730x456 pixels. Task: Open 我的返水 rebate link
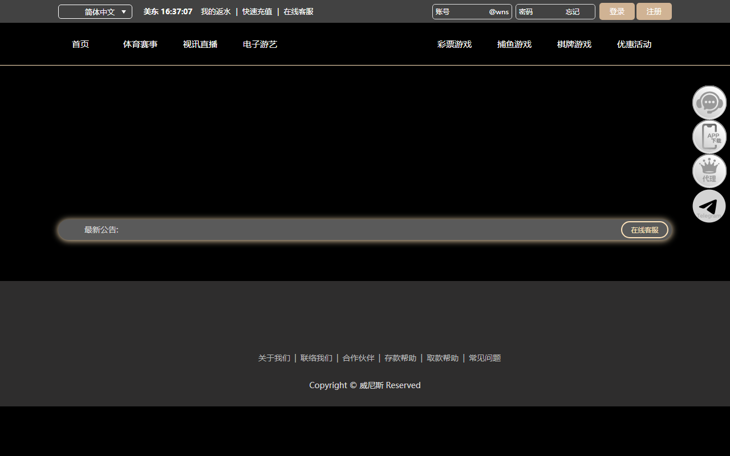(x=216, y=11)
